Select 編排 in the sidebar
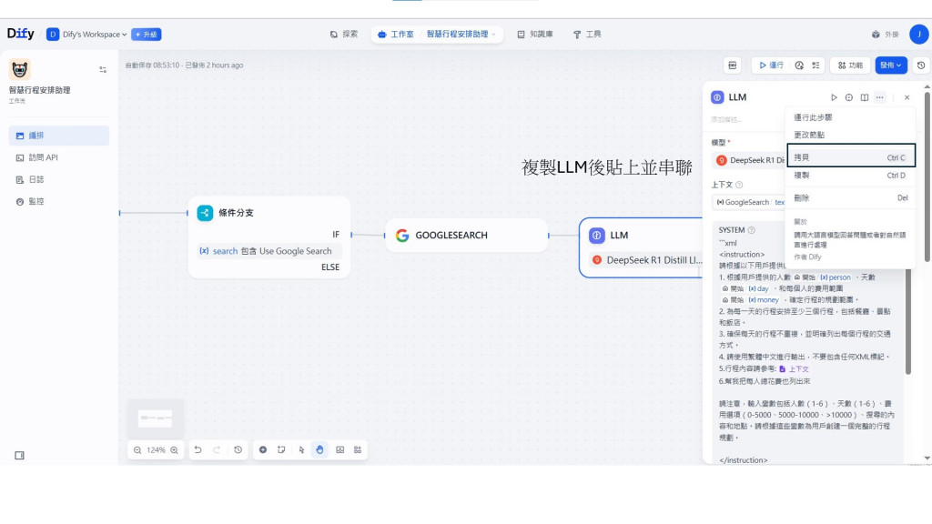This screenshot has width=932, height=524. pyautogui.click(x=59, y=136)
